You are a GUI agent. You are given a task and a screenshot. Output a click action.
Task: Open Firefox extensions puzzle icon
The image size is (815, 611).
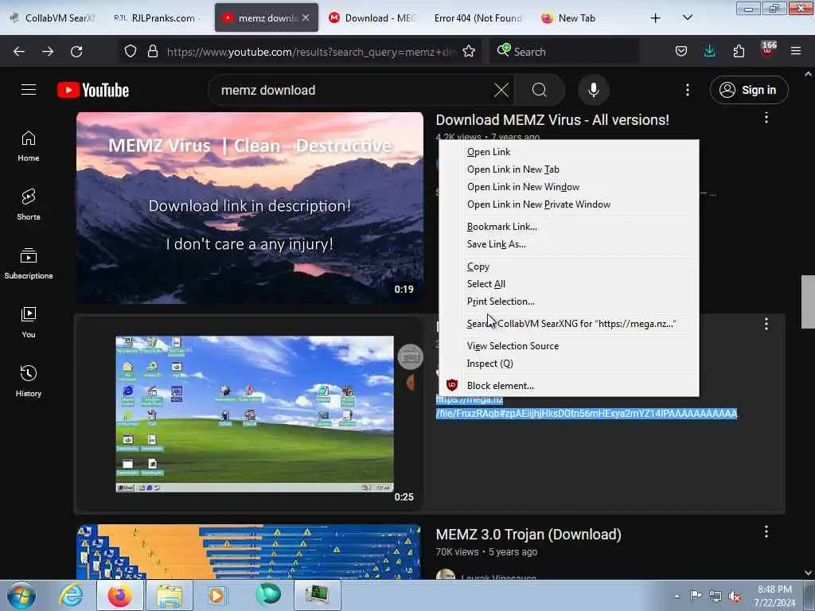(739, 51)
